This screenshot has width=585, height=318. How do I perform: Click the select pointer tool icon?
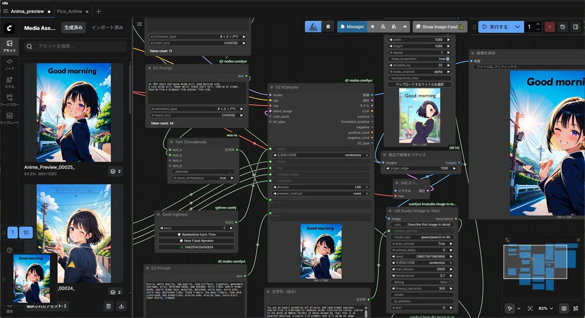pos(509,308)
